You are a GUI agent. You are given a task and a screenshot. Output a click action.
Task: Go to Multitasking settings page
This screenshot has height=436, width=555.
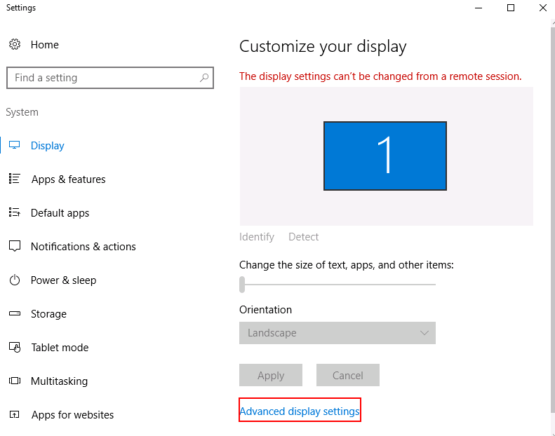(x=59, y=381)
